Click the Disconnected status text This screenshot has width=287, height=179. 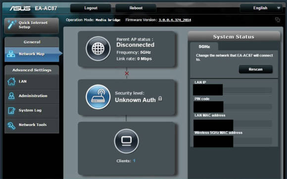136,45
